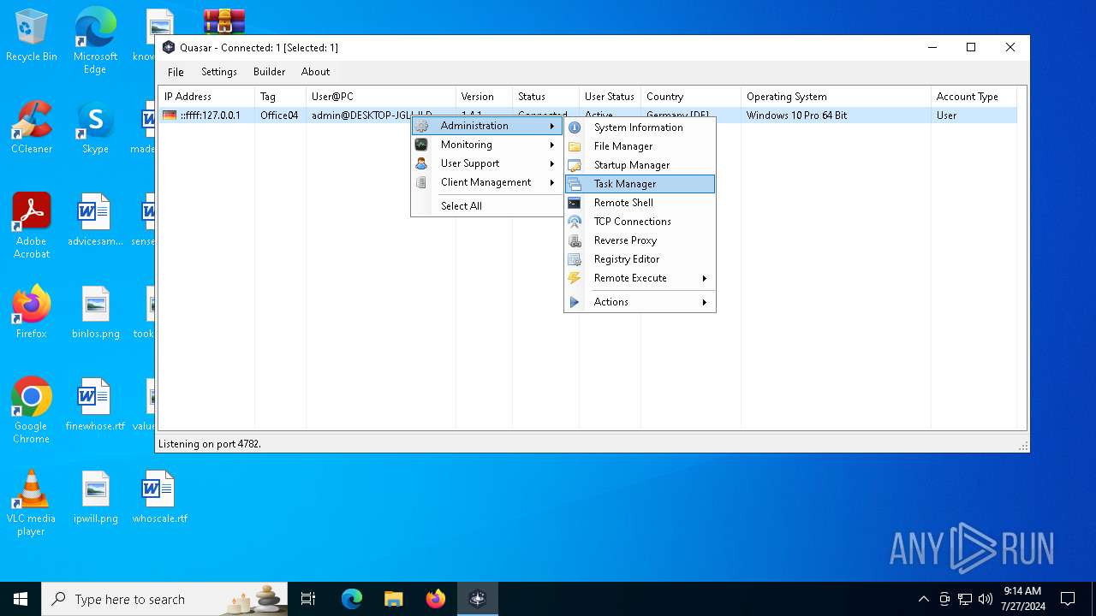Open Adobe Acrobat desktop shortcut
The width and height of the screenshot is (1096, 616).
32,226
